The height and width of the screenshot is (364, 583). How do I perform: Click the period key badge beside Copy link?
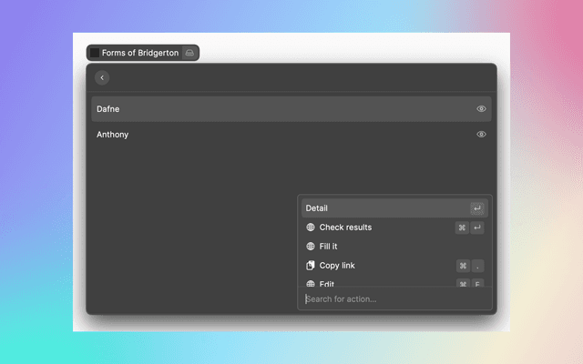tap(477, 266)
